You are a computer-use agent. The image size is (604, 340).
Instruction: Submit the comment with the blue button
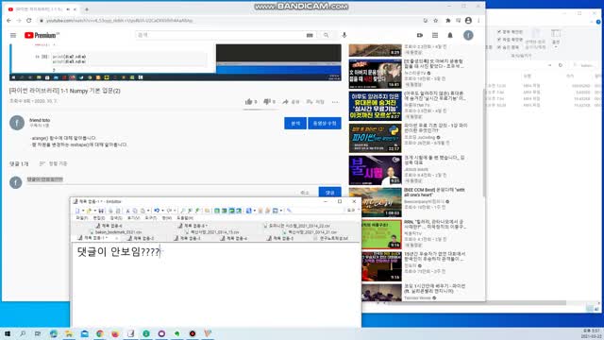click(x=329, y=193)
